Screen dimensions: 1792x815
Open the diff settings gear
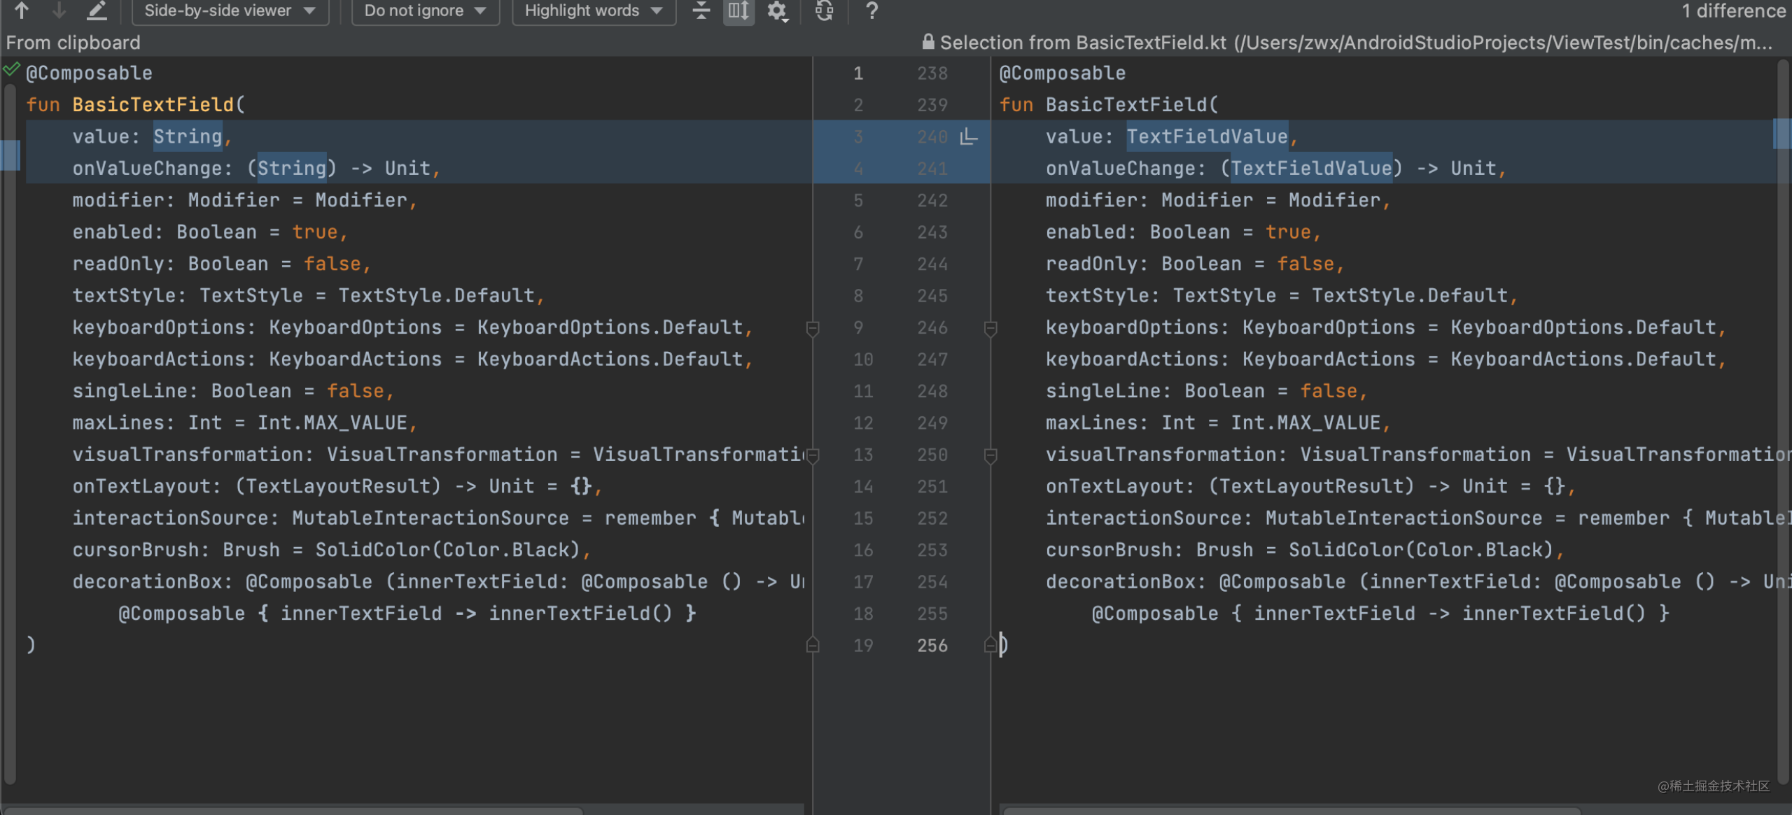pyautogui.click(x=777, y=10)
